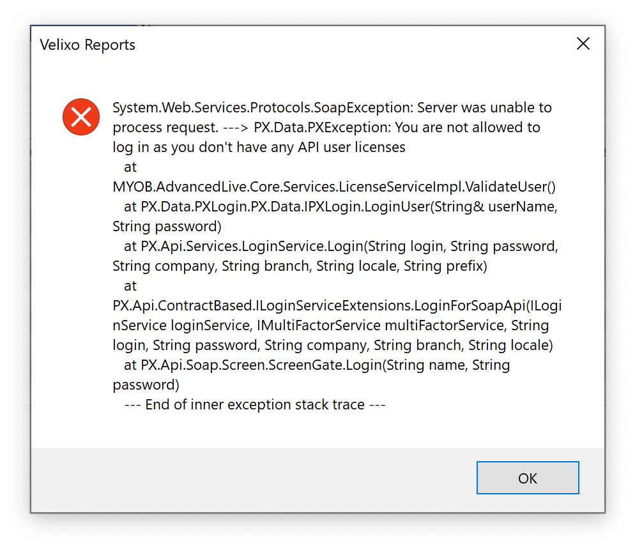Click the LoginService.Login stack trace line
Viewport: 635px width, 548px height.
click(341, 247)
